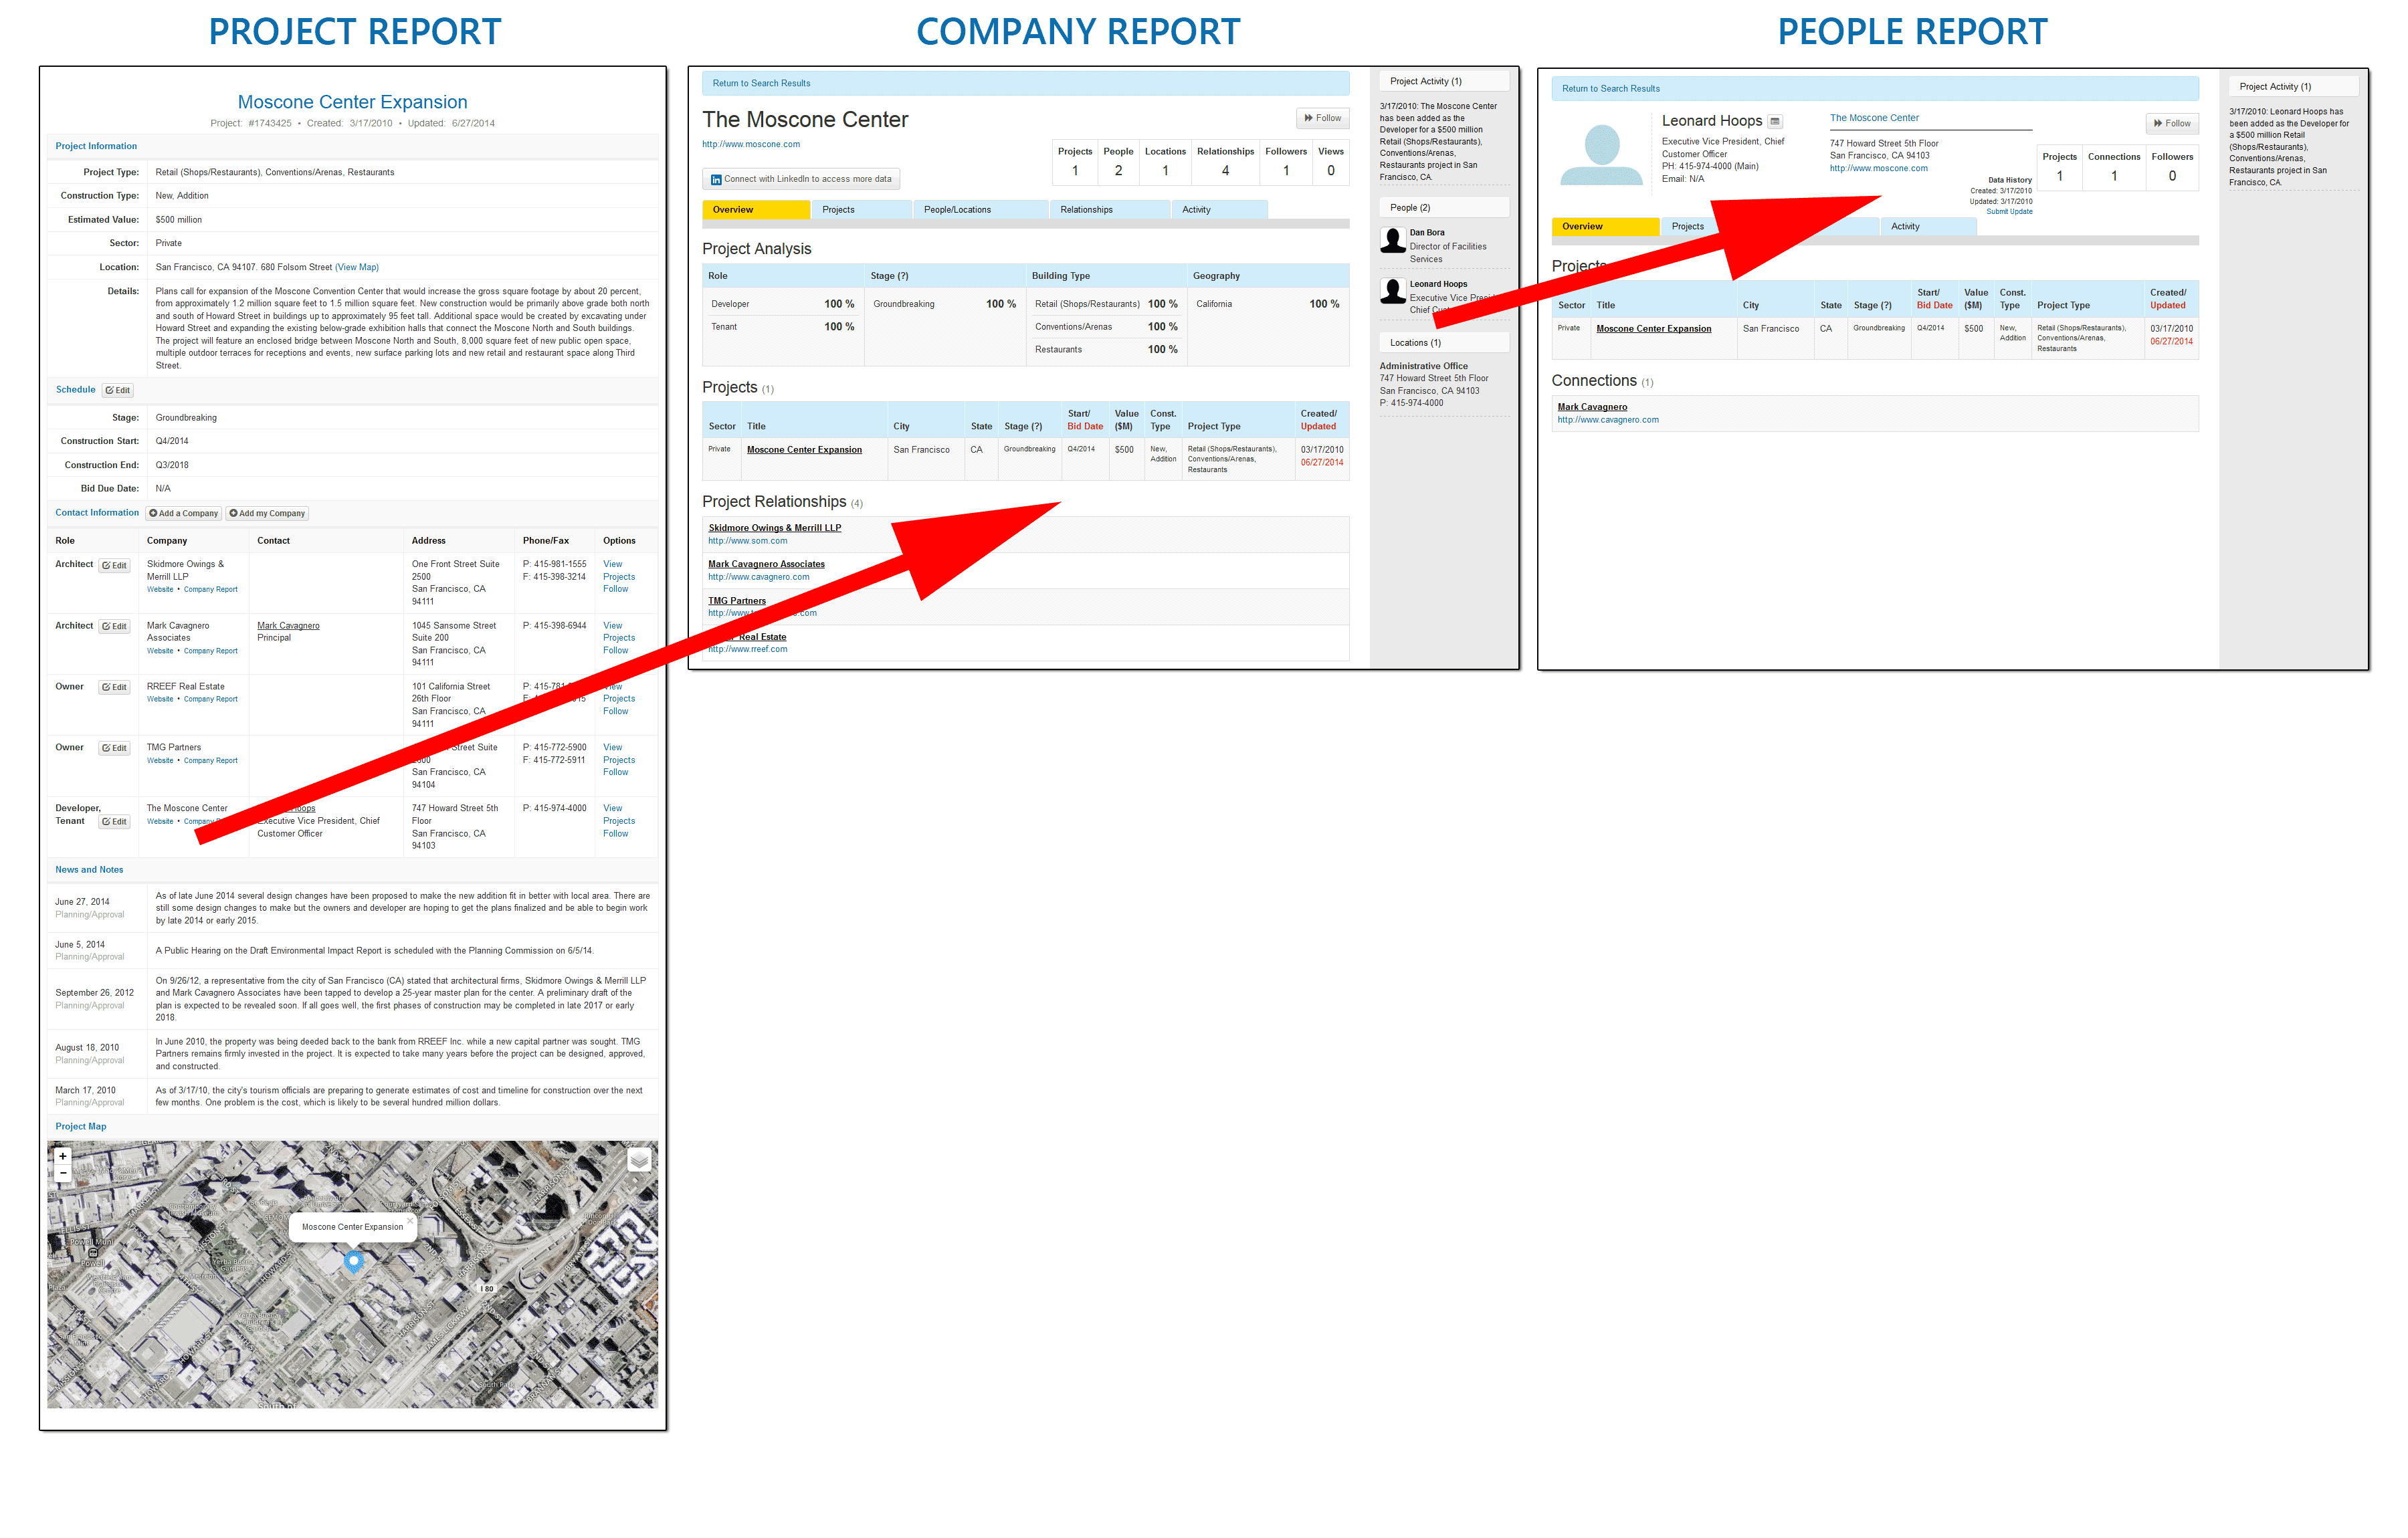Edit the Schedule section
2408x1538 pixels.
[x=118, y=390]
